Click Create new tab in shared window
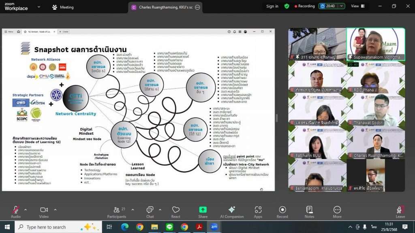This screenshot has height=233, width=415. point(64,32)
